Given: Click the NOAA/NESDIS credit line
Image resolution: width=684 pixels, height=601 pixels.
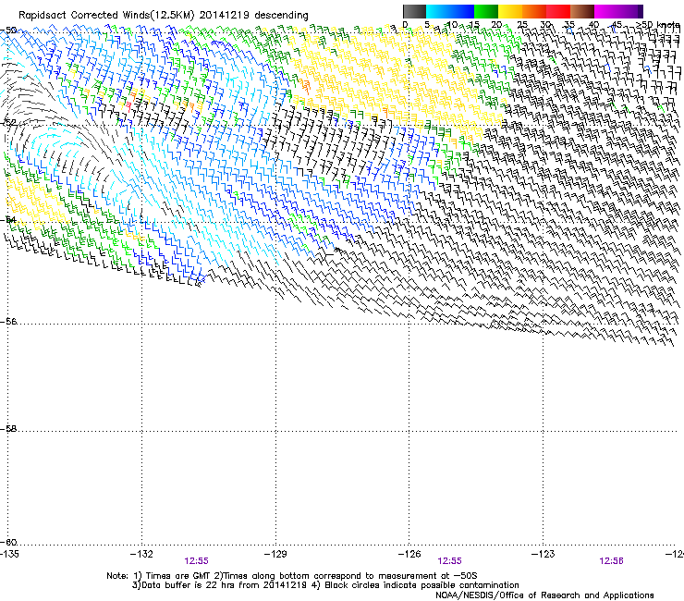Looking at the screenshot, I should pos(544,595).
